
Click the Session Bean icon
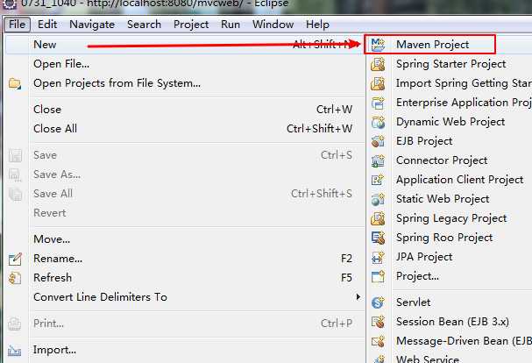378,322
